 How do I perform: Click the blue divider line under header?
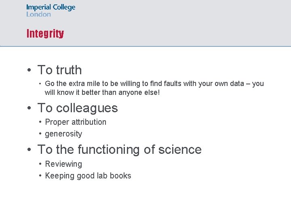[145, 46]
